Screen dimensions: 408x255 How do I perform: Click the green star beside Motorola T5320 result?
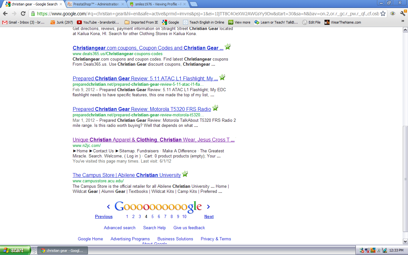coord(215,108)
